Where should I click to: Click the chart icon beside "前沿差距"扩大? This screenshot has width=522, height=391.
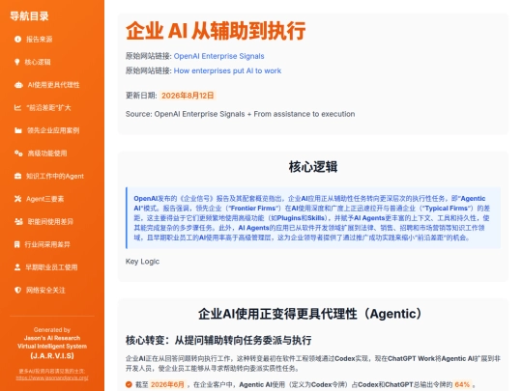[17, 107]
